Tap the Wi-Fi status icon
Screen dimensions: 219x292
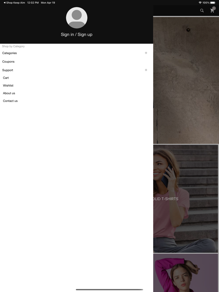pyautogui.click(x=200, y=3)
